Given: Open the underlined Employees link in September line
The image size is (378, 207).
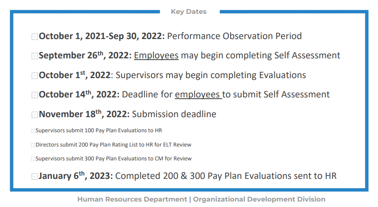Looking at the screenshot, I should point(156,56).
